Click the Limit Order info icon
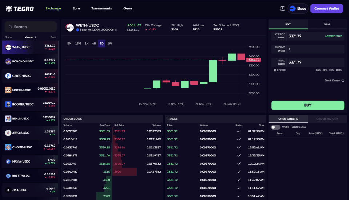This screenshot has width=349, height=200. 343,81
